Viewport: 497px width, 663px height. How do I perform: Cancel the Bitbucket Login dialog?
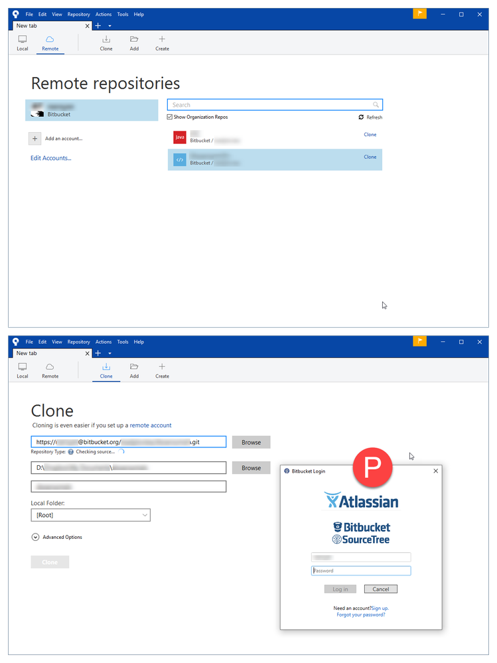pos(380,589)
